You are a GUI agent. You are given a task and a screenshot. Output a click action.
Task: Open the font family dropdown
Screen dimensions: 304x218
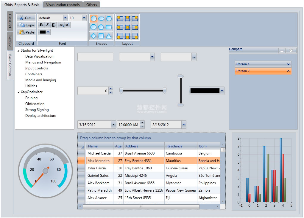click(x=65, y=18)
